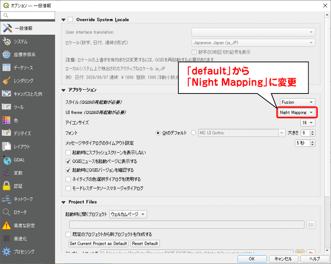The image size is (331, 264).
Task: Uncheck 起動時にQGISバージョンを確認する
Action: coord(68,170)
